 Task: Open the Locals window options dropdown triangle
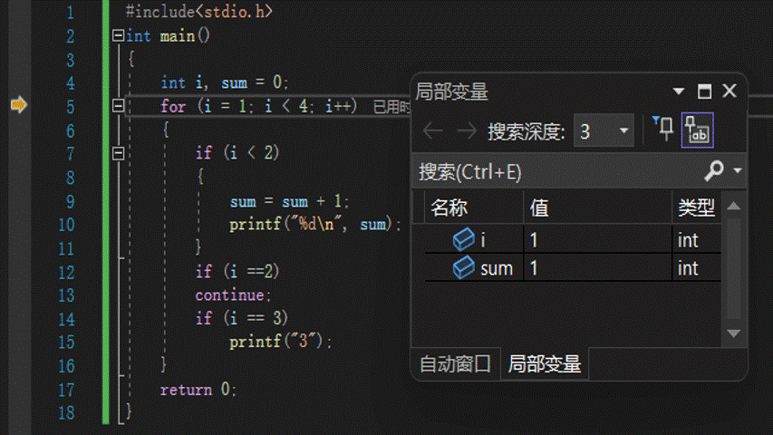point(679,92)
